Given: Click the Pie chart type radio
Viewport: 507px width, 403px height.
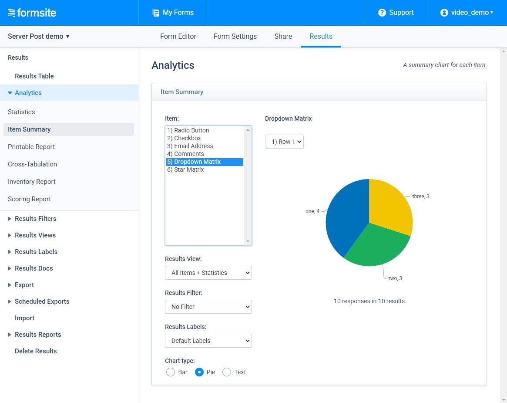Looking at the screenshot, I should tap(199, 372).
